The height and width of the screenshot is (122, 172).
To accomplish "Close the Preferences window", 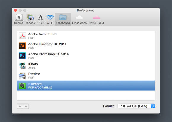I will 15,11.
